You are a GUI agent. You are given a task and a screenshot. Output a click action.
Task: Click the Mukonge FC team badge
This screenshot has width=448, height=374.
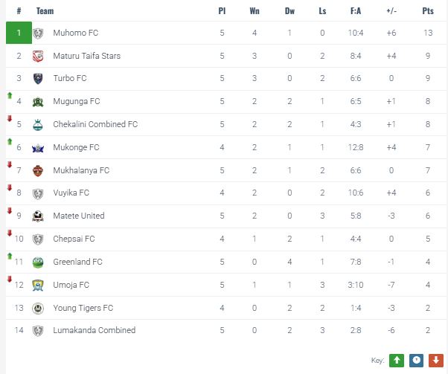point(38,148)
